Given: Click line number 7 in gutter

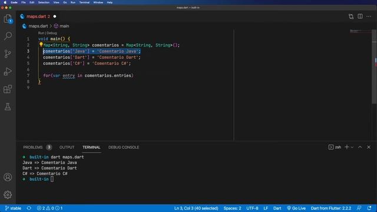Looking at the screenshot, I should (28, 75).
